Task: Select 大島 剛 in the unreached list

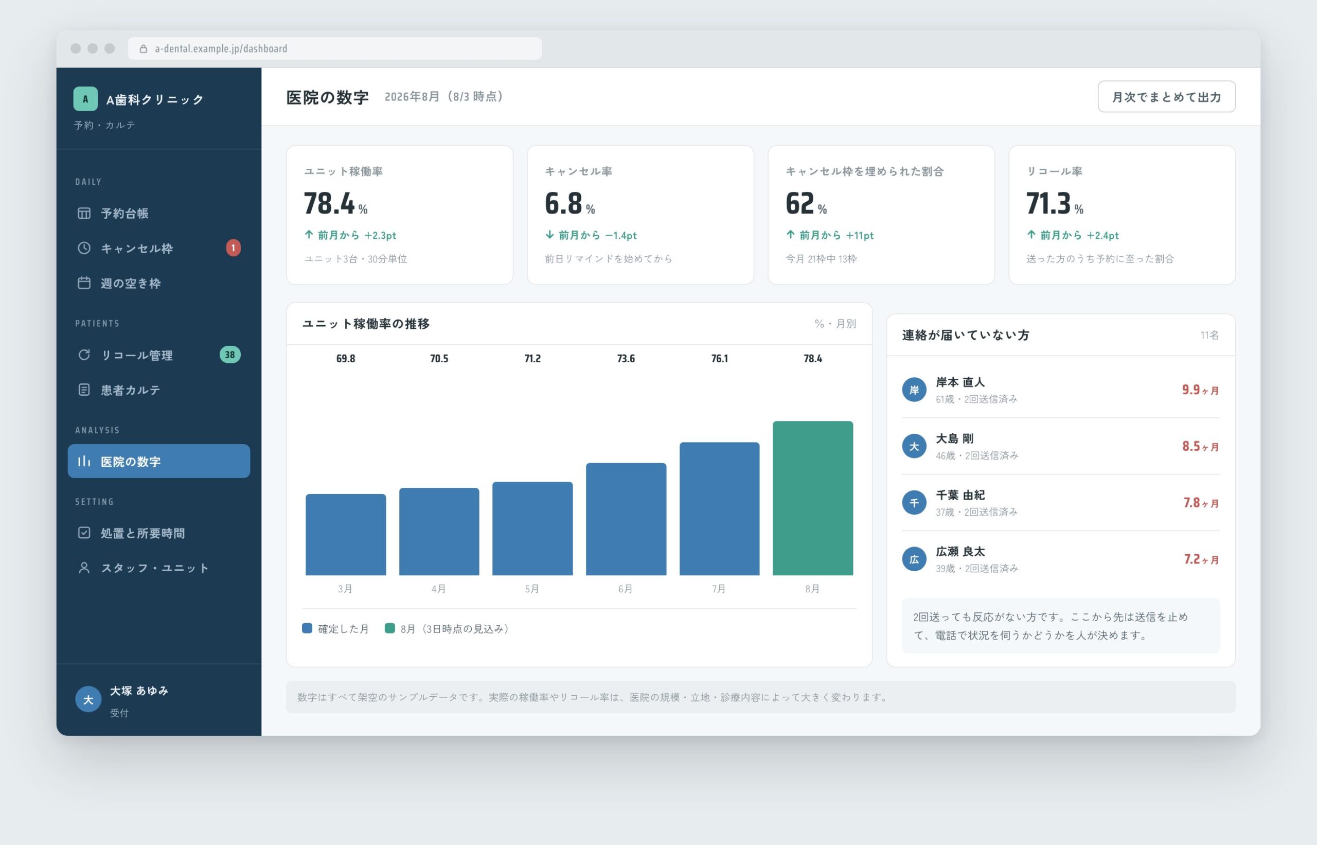Action: [1060, 446]
